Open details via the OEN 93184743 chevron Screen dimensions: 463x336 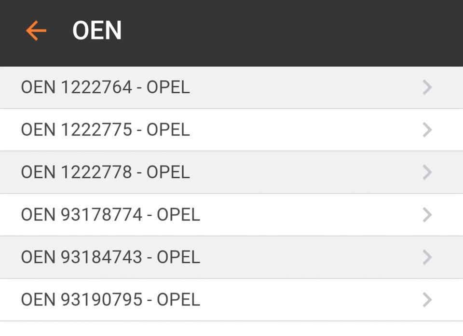(x=427, y=257)
